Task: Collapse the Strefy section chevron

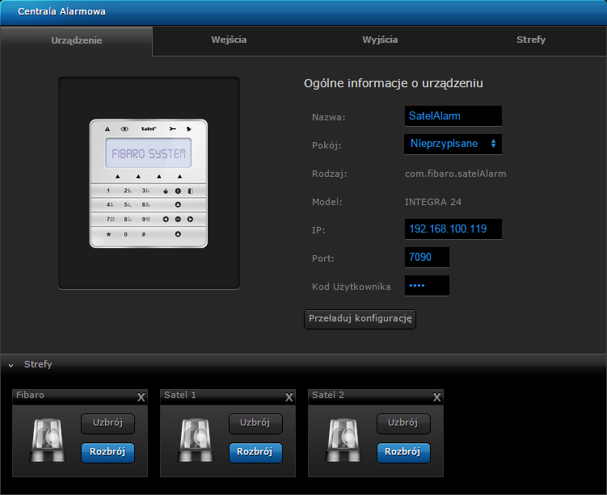Action: coord(11,365)
